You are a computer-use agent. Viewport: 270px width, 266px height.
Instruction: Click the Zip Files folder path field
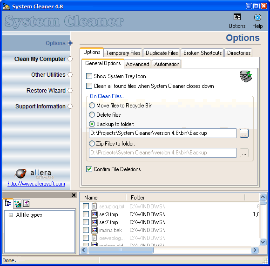tap(162, 153)
